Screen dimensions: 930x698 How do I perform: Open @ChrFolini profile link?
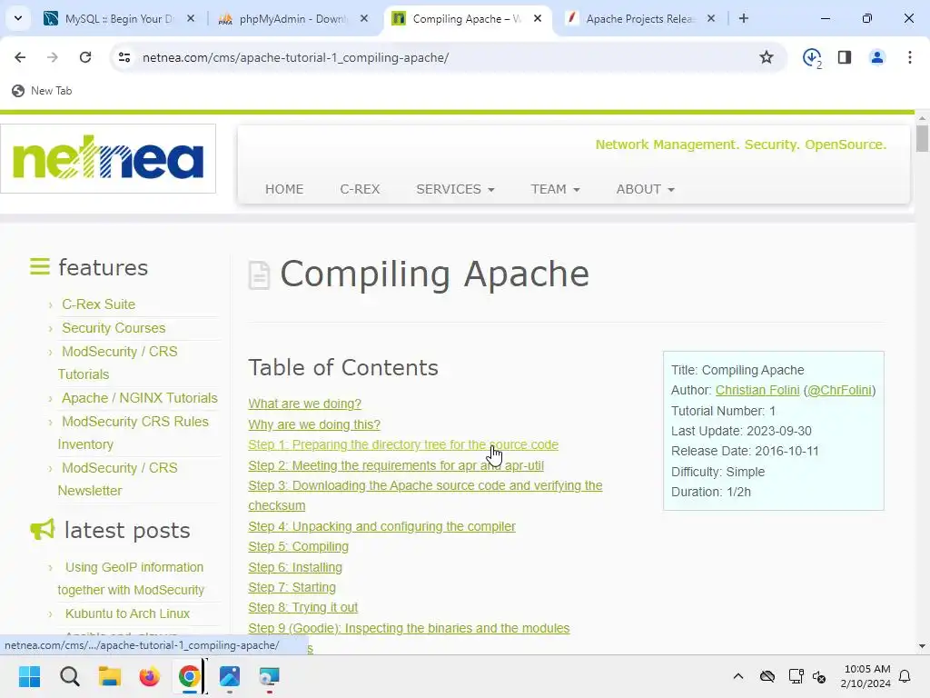coord(840,390)
